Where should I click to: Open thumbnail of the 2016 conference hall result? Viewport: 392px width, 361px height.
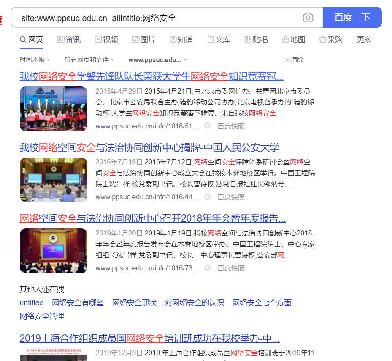pyautogui.click(x=54, y=180)
